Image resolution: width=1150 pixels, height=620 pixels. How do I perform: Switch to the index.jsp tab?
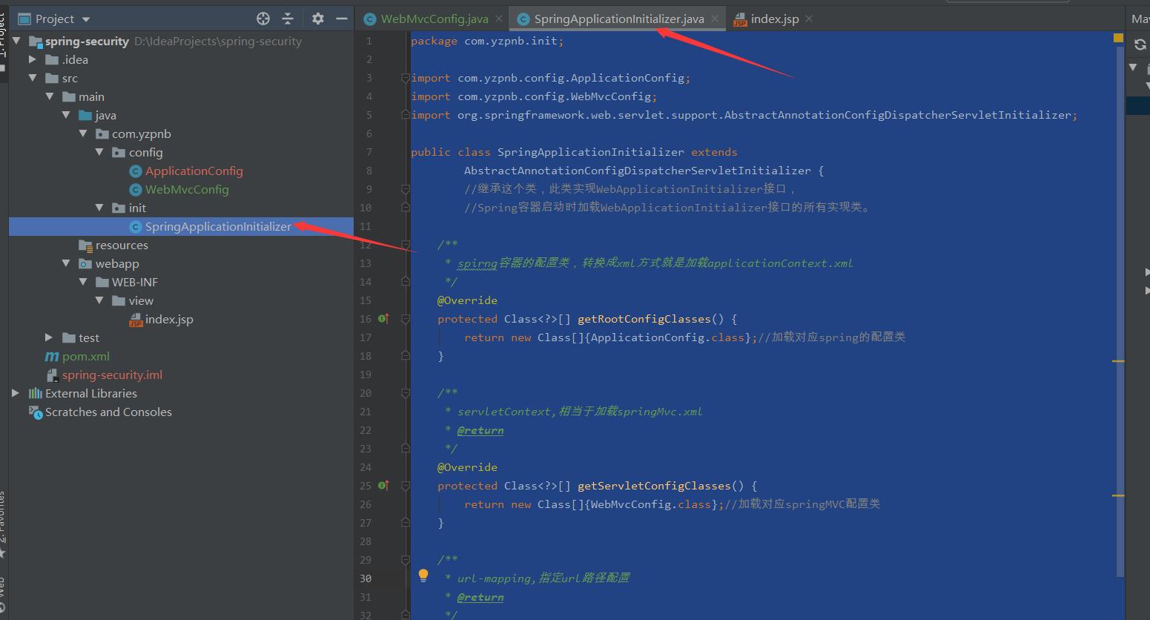pyautogui.click(x=776, y=18)
